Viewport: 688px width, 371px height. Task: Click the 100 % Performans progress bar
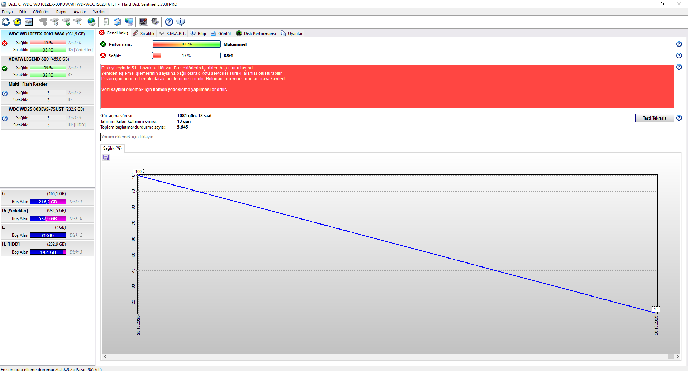[186, 44]
